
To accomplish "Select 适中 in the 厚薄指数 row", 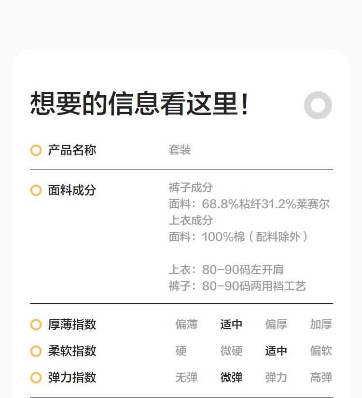I will [x=231, y=325].
